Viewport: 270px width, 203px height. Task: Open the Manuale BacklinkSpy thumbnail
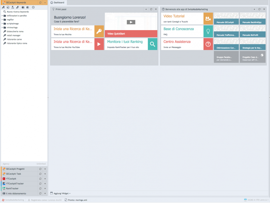[x=253, y=19]
